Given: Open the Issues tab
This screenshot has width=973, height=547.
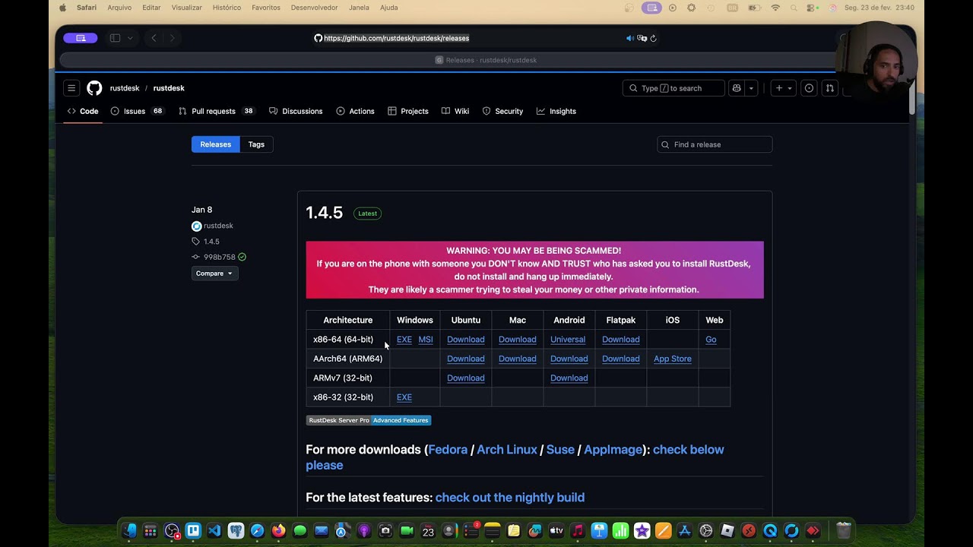Looking at the screenshot, I should 137,111.
